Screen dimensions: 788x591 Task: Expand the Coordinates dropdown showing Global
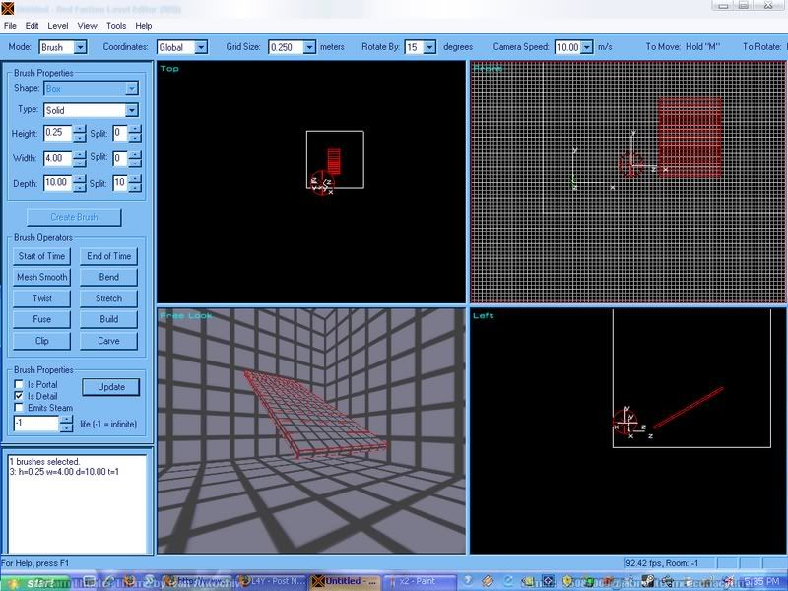tap(201, 47)
